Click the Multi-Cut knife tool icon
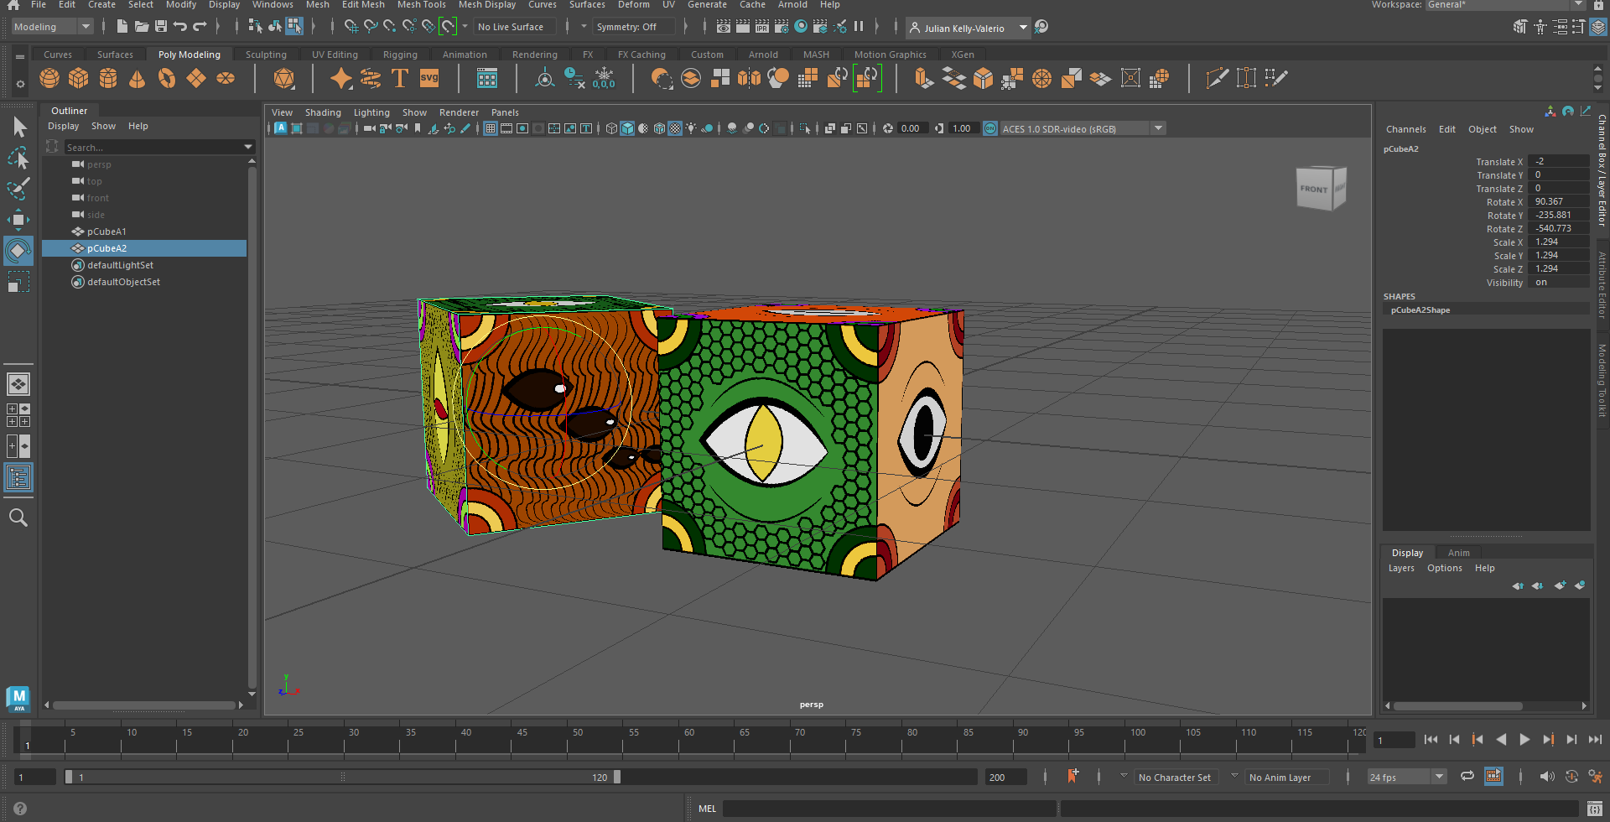 coord(1216,79)
